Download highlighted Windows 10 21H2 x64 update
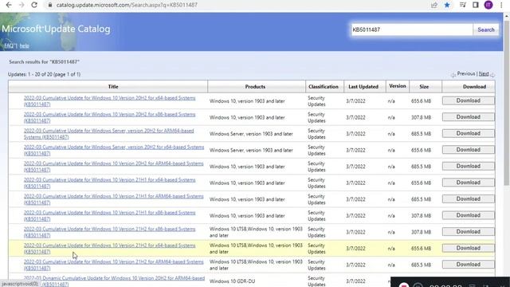Screen dimensions: 510x287 click(x=468, y=248)
